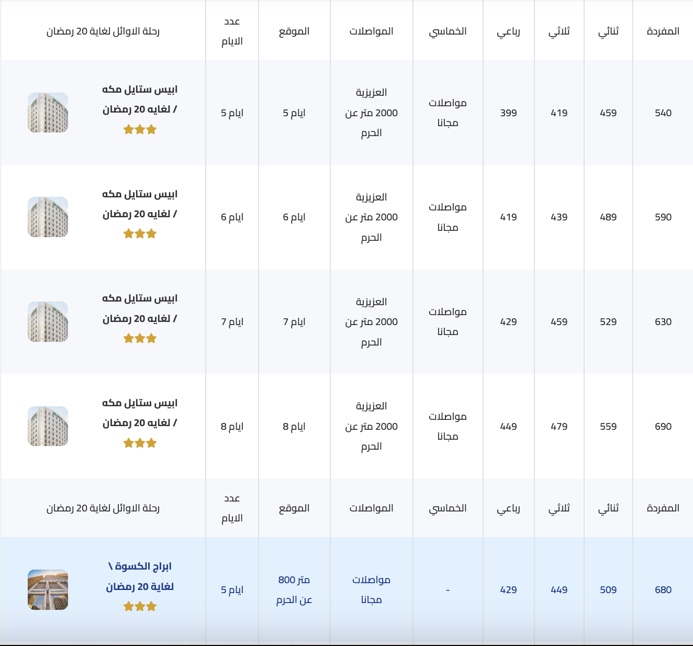
Task: Select the 540 single room price
Action: (x=663, y=113)
